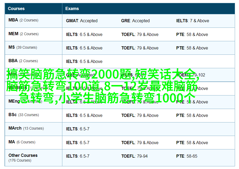
Task: Select the MArch (13 Courses) link
Action: (x=15, y=128)
